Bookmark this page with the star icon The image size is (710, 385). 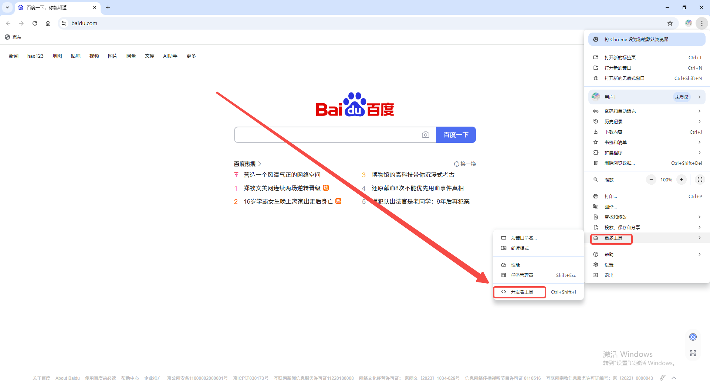(x=670, y=23)
